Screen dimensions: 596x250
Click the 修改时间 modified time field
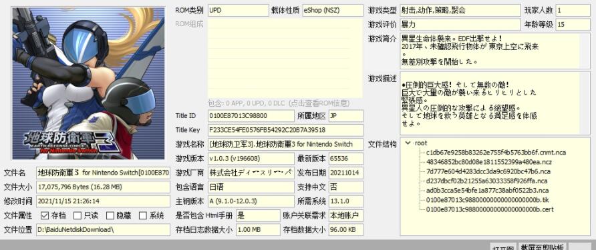pos(103,201)
